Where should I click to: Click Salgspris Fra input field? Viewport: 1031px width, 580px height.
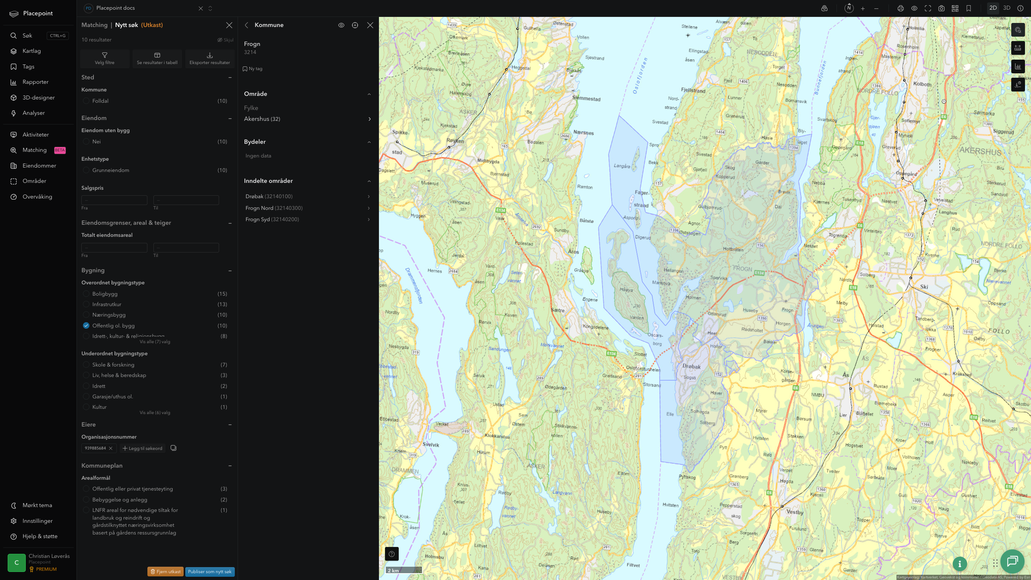pyautogui.click(x=114, y=200)
